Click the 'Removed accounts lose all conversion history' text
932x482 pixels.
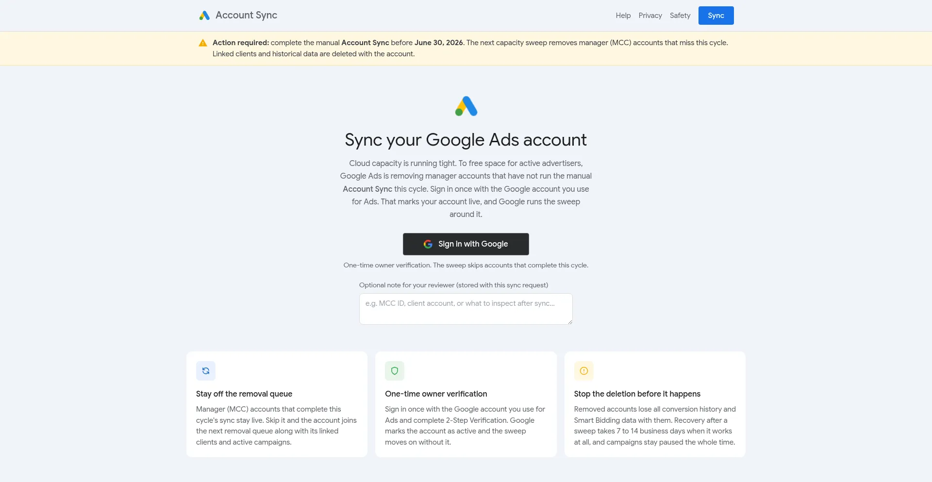pyautogui.click(x=655, y=426)
